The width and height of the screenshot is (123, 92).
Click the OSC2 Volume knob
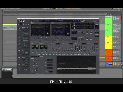point(54,38)
